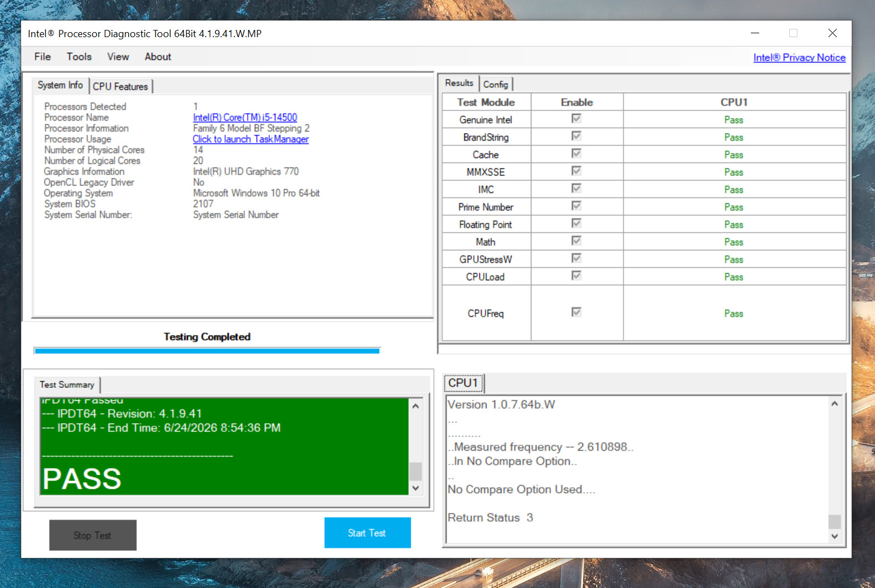Click the IPDT64 Revision line
875x588 pixels.
tap(122, 414)
